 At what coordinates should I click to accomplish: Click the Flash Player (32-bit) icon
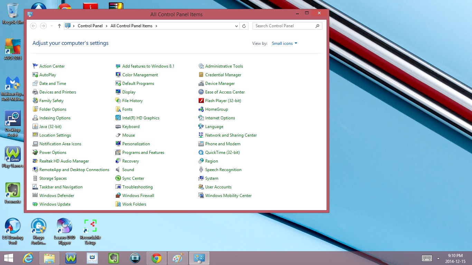point(201,100)
